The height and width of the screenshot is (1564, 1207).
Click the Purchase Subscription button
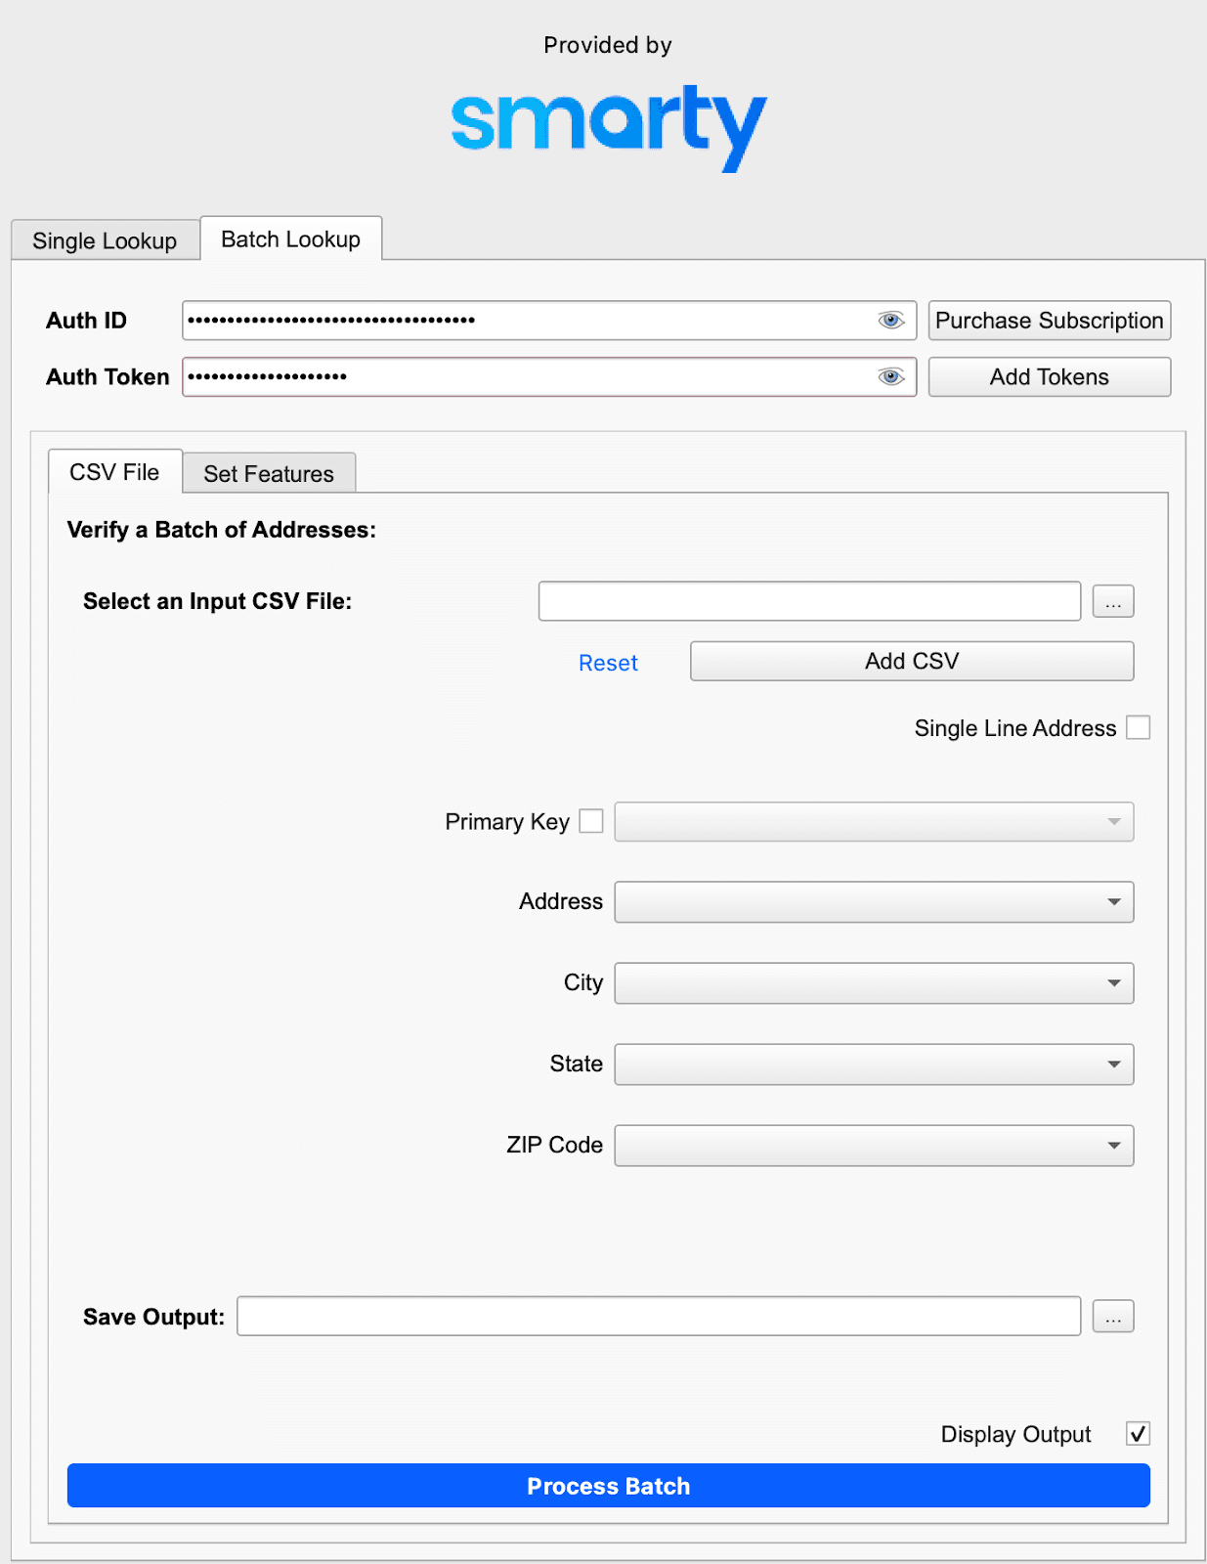pyautogui.click(x=1050, y=321)
